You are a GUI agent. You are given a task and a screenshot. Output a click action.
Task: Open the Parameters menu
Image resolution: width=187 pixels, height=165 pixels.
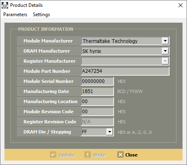pos(15,15)
